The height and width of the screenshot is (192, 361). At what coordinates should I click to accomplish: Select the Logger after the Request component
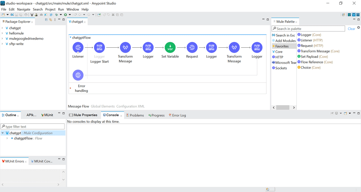(x=211, y=47)
